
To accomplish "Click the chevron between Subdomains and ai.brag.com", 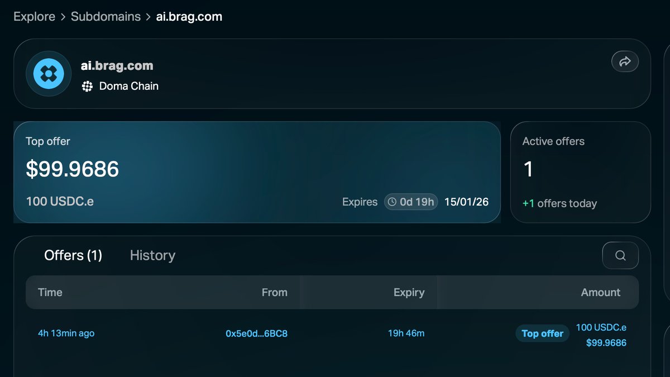I will [x=149, y=16].
